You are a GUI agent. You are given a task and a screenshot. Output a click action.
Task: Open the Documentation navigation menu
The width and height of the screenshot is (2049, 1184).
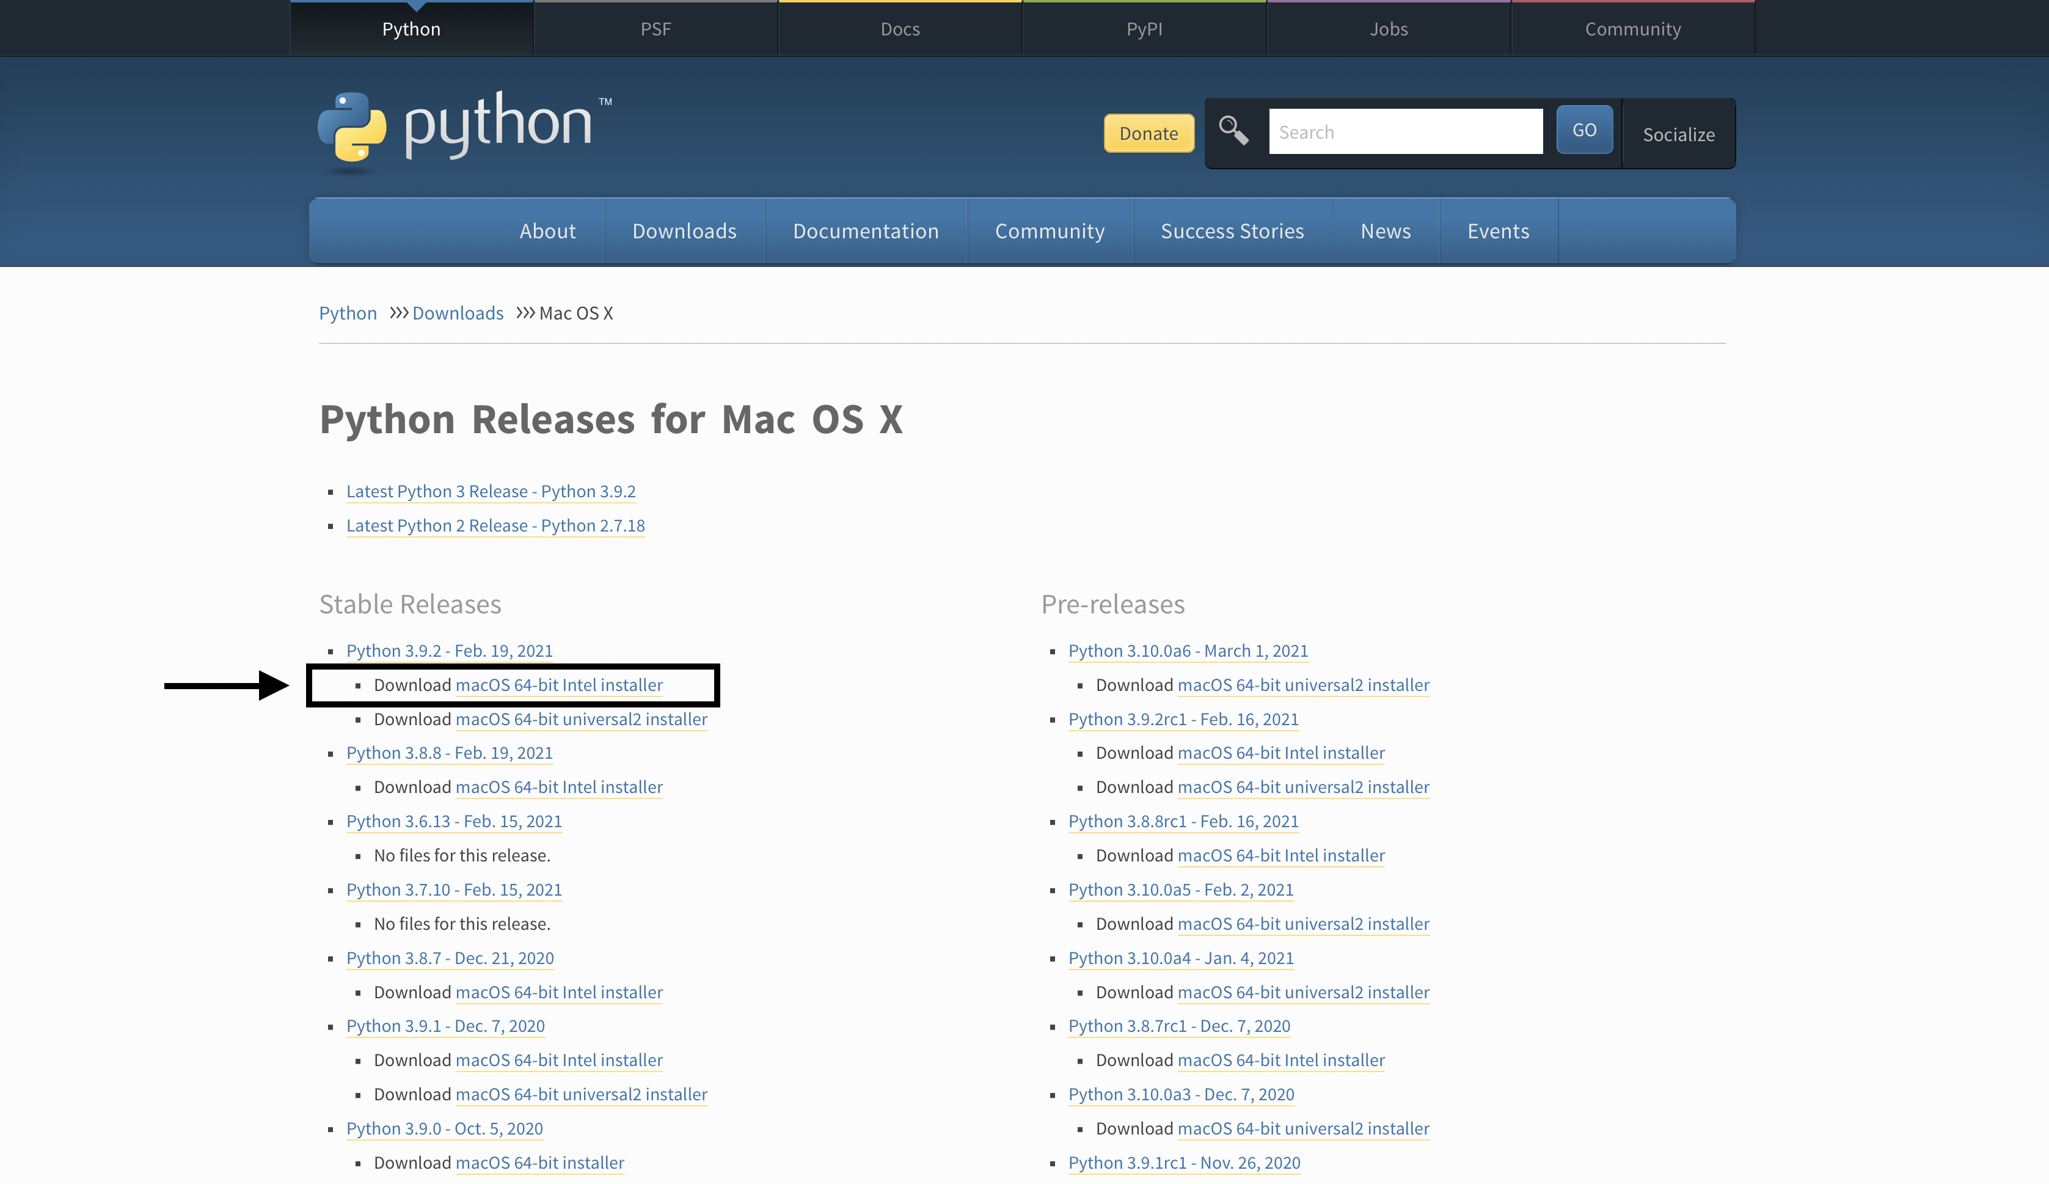click(x=865, y=231)
